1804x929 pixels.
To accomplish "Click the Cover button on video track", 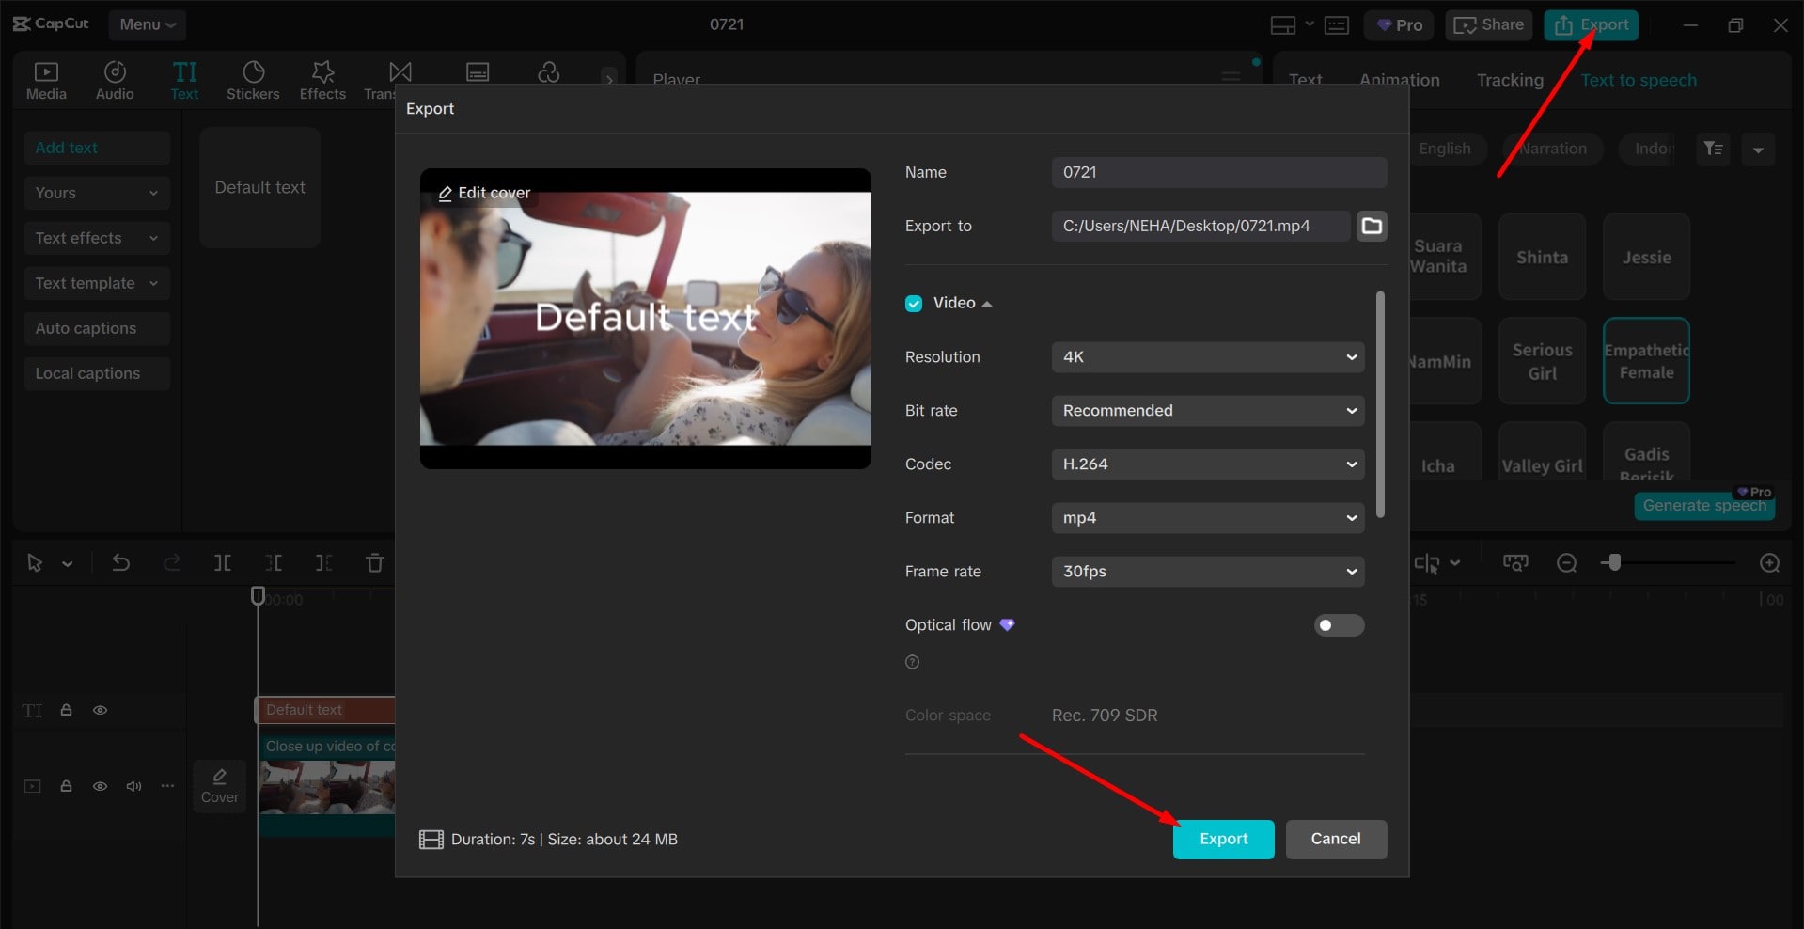I will pyautogui.click(x=220, y=786).
